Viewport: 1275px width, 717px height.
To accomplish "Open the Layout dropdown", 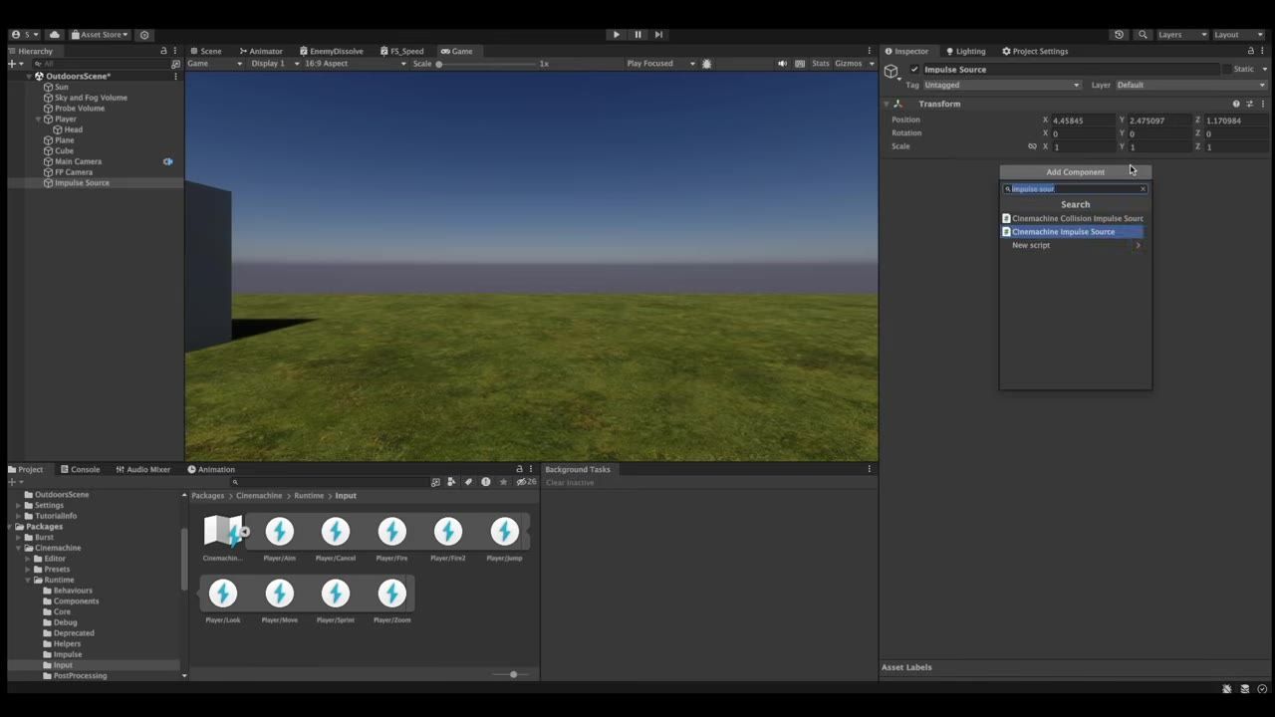I will [x=1237, y=34].
